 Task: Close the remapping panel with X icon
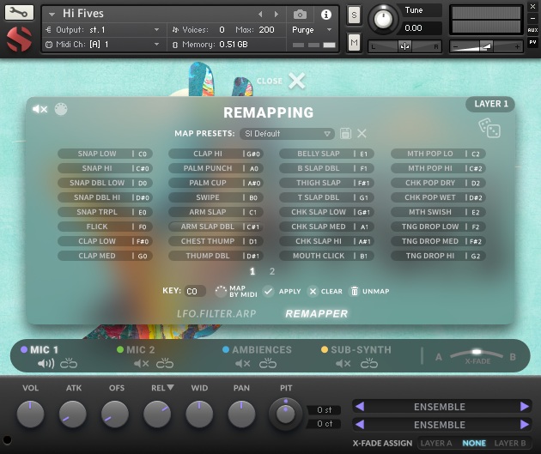click(297, 81)
